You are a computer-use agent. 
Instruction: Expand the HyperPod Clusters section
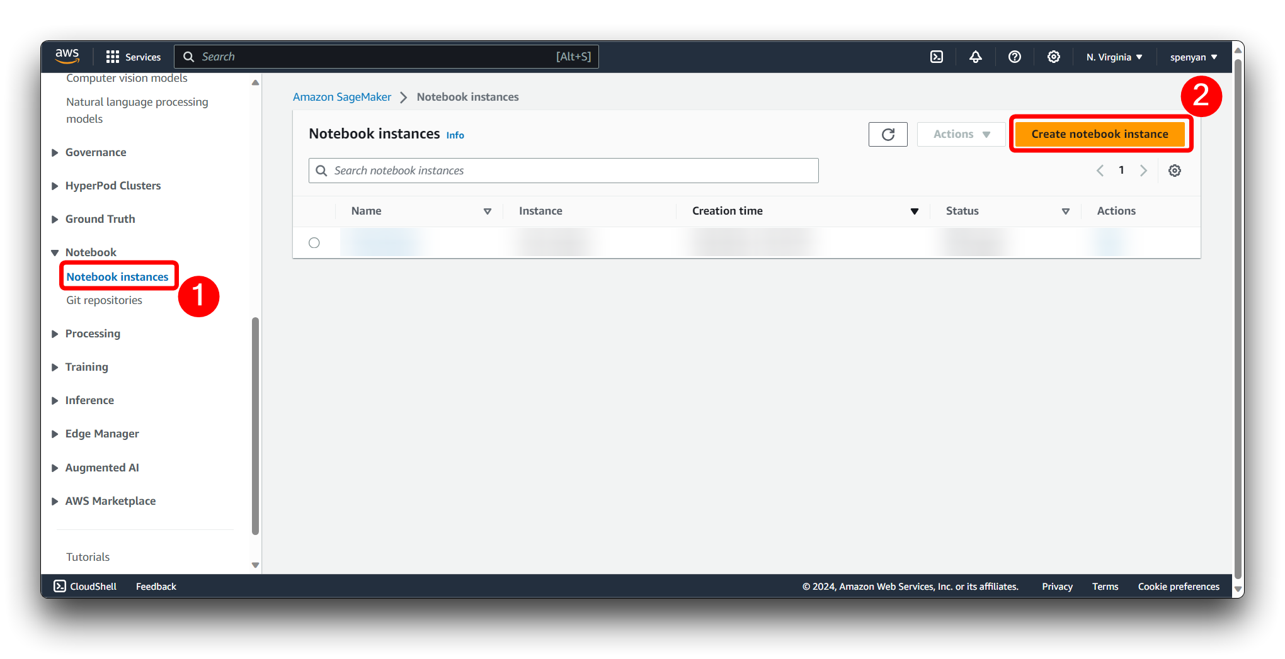[55, 186]
